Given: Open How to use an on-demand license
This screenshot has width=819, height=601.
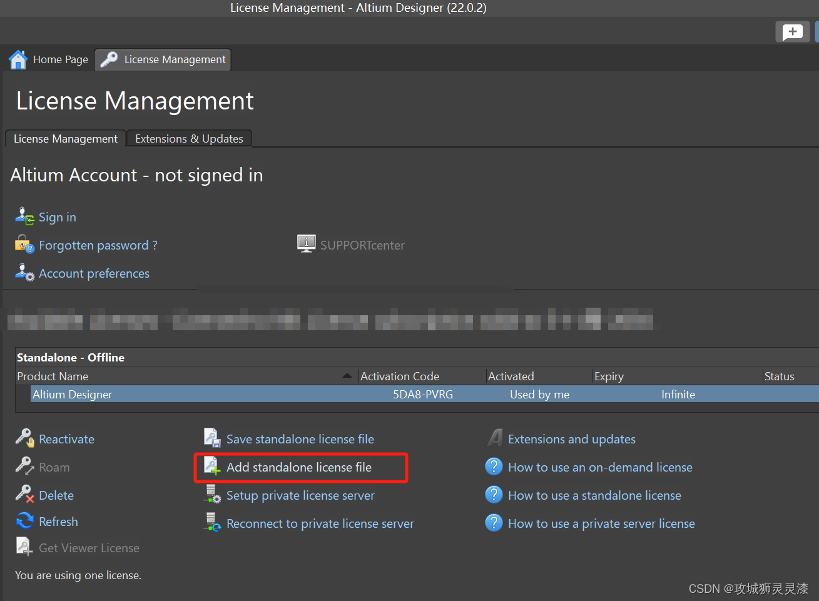Looking at the screenshot, I should tap(600, 467).
